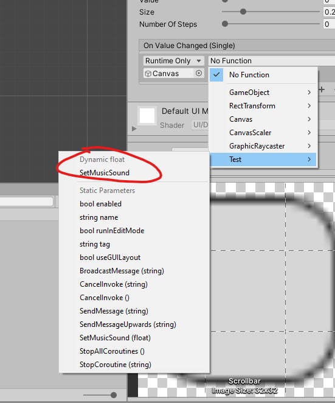Choose BroadcastMessage (string) function

coord(134,271)
